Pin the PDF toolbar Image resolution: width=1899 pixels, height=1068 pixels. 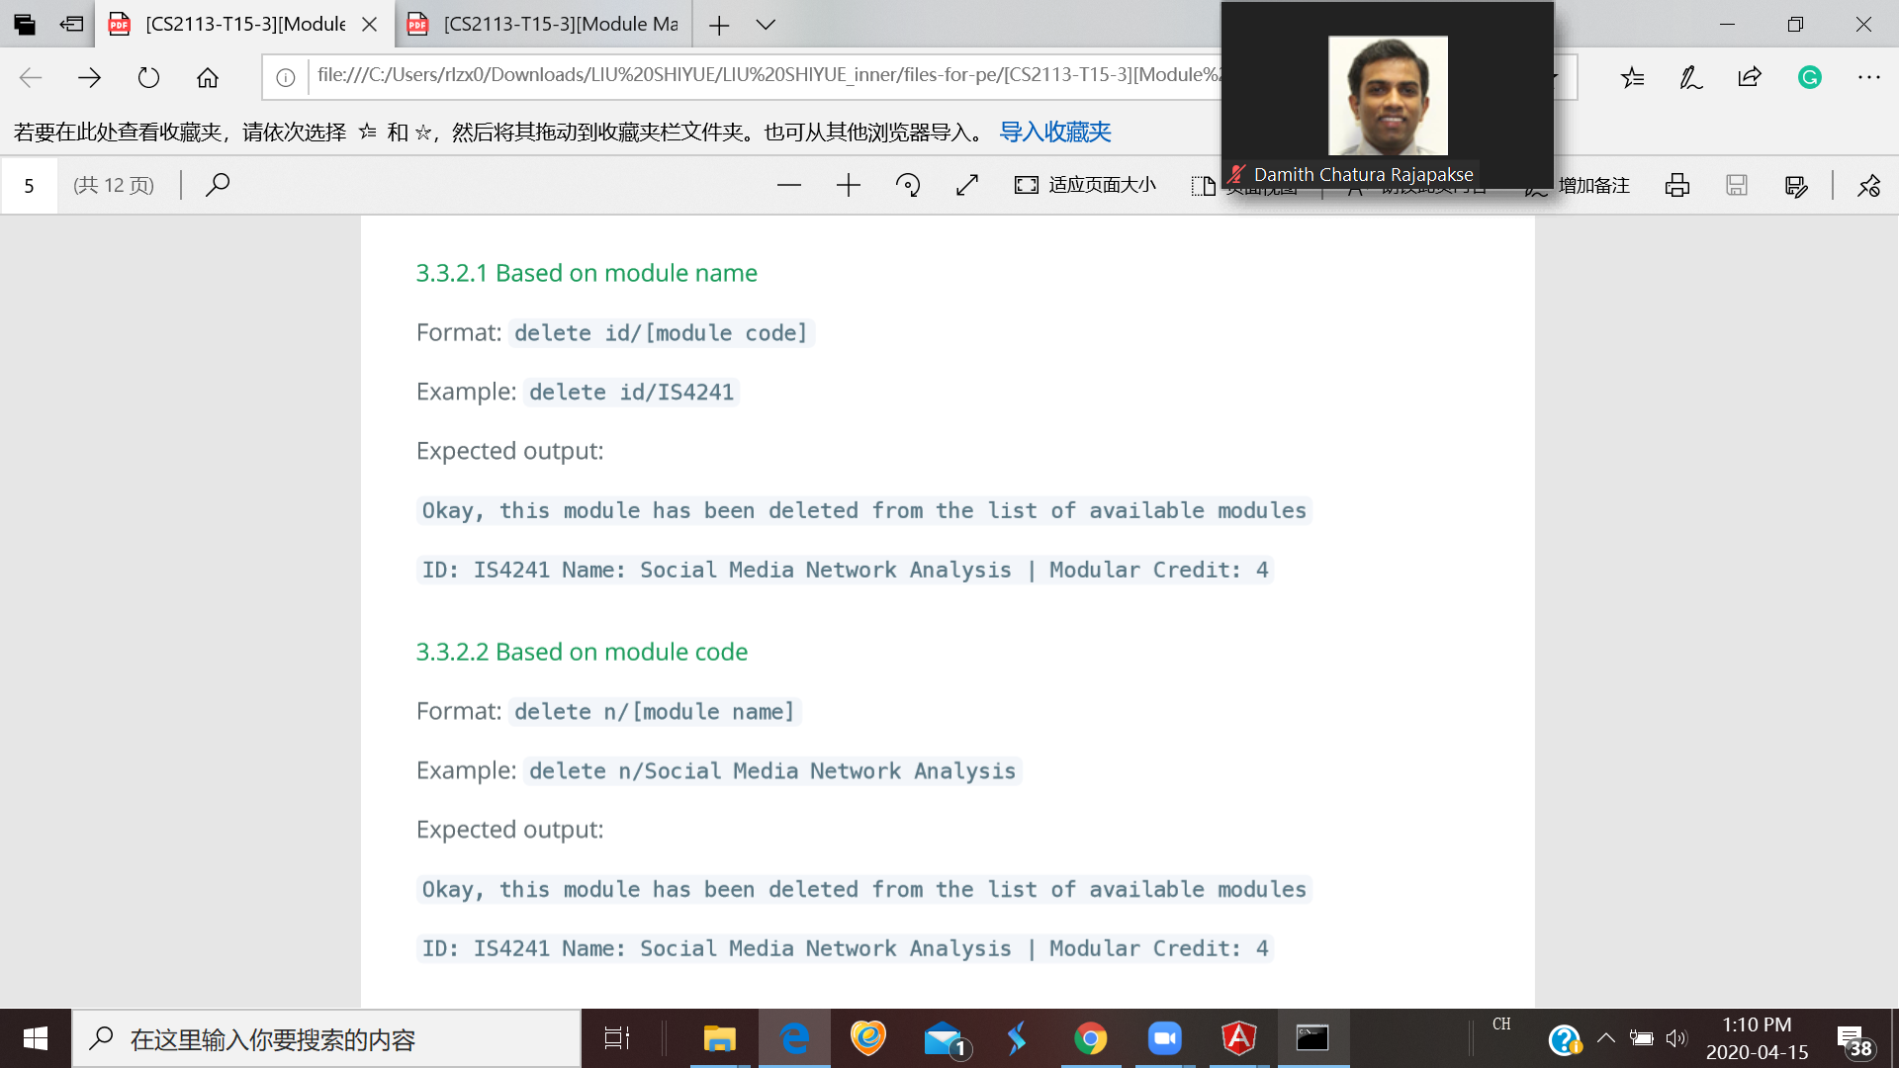pyautogui.click(x=1868, y=185)
